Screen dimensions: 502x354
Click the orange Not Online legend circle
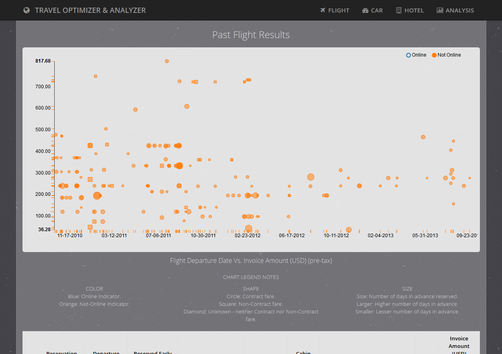click(434, 55)
